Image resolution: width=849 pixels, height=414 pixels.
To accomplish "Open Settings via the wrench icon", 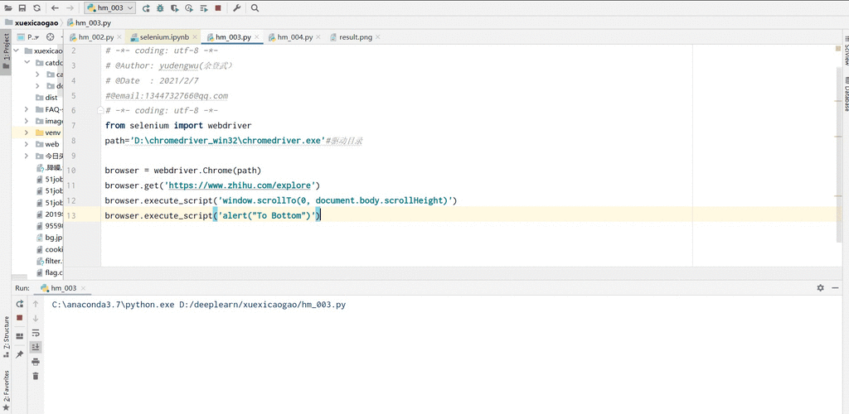I will [237, 8].
